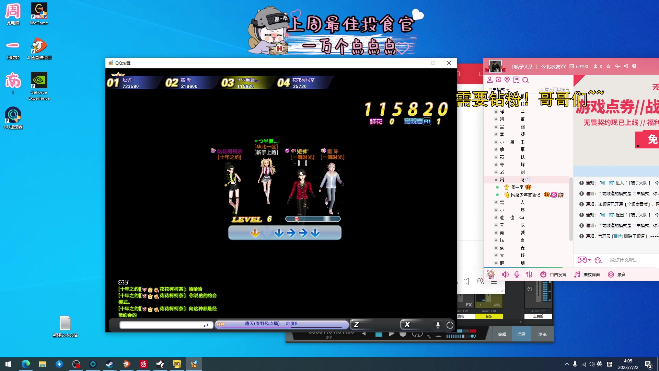Click 播放伴奏 play accompaniment button
Image resolution: width=659 pixels, height=371 pixels.
pos(587,274)
